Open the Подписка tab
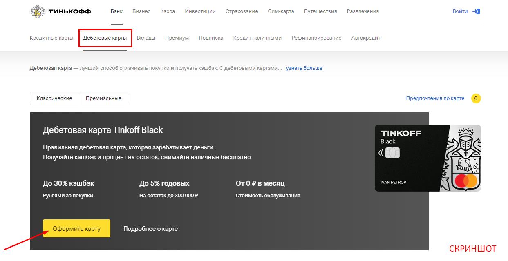Viewport: 508px width, 261px height. (211, 38)
